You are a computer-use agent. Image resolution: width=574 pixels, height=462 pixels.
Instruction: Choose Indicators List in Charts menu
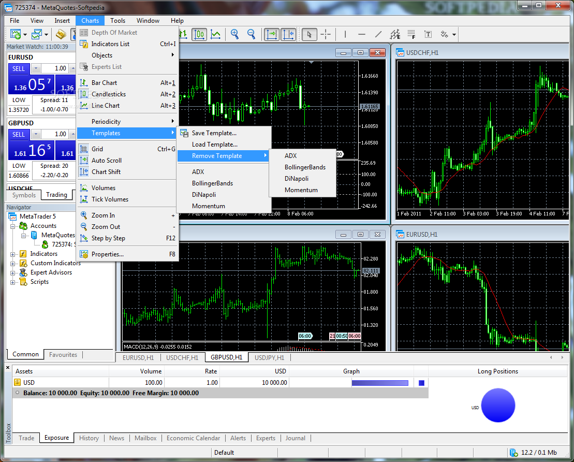point(128,44)
